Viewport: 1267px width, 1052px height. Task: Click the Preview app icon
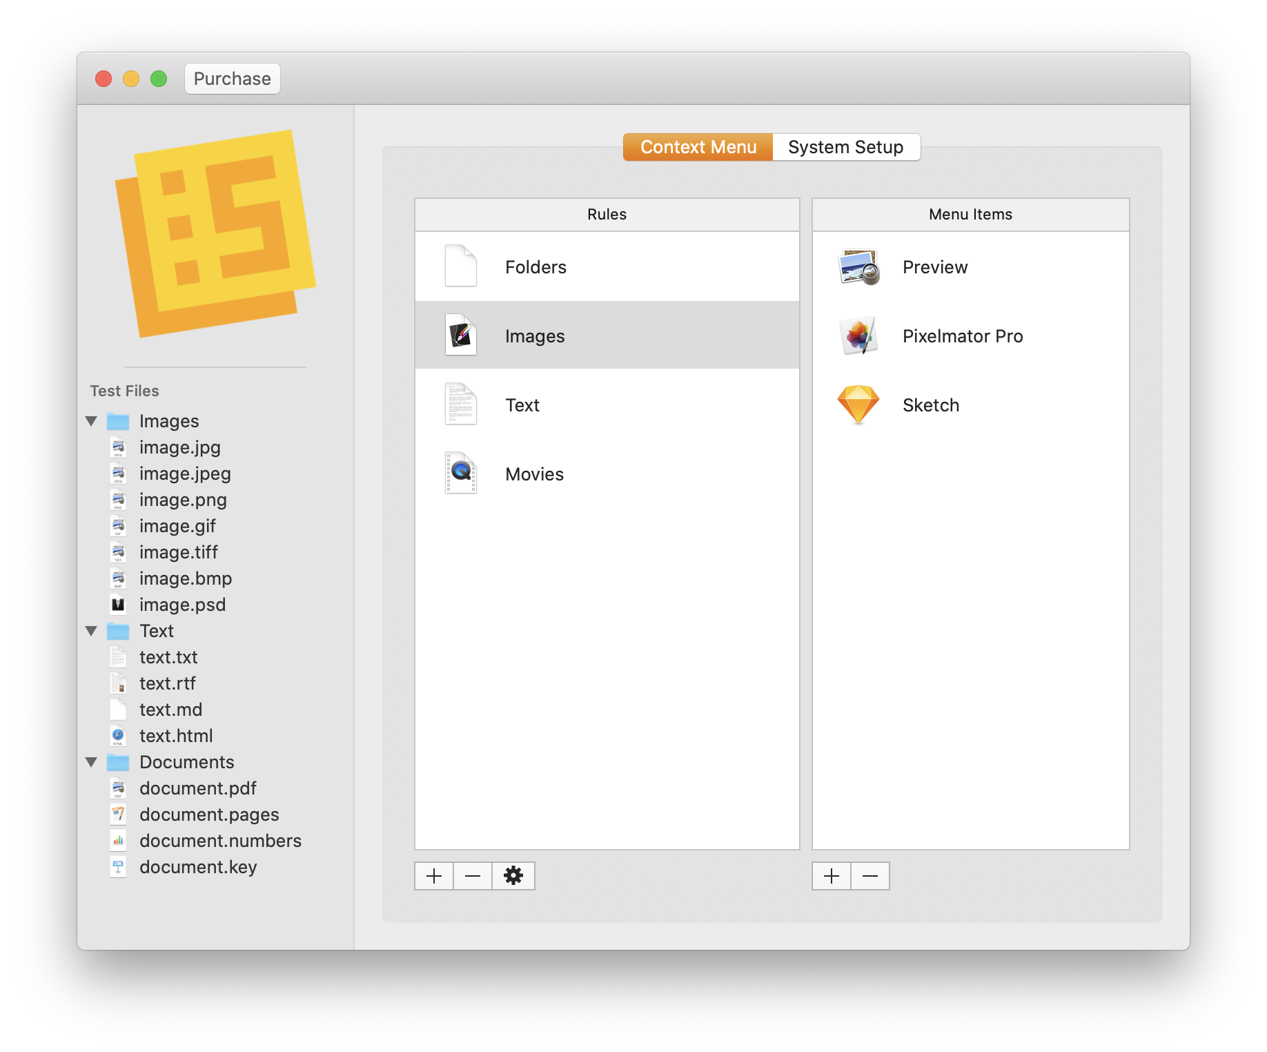pyautogui.click(x=858, y=266)
